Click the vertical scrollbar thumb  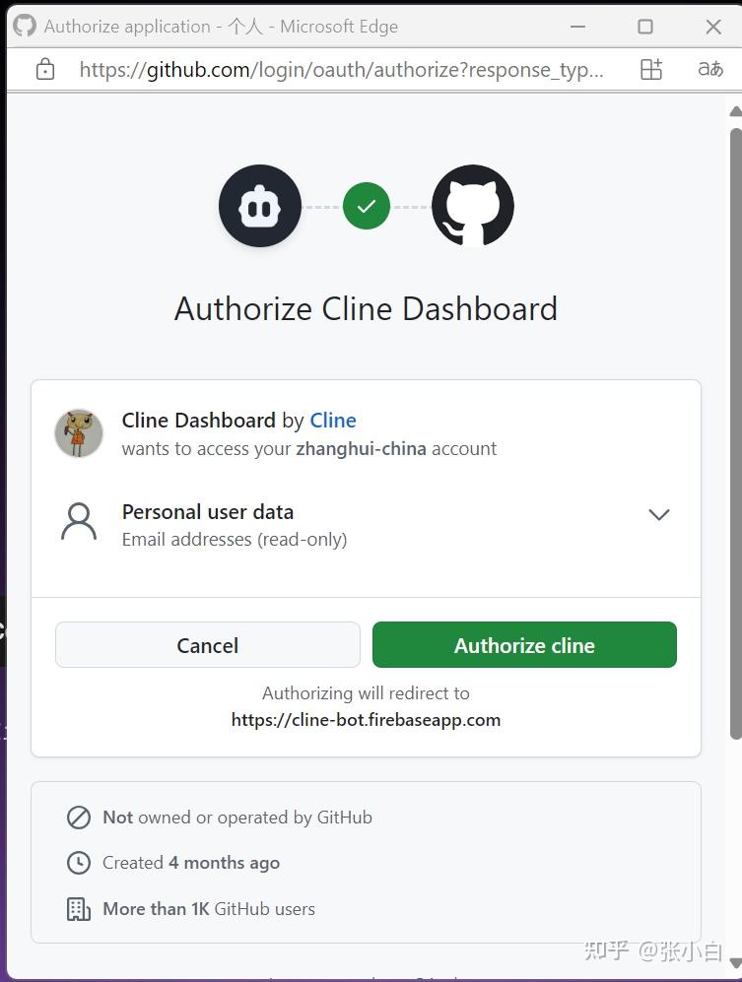pos(736,434)
